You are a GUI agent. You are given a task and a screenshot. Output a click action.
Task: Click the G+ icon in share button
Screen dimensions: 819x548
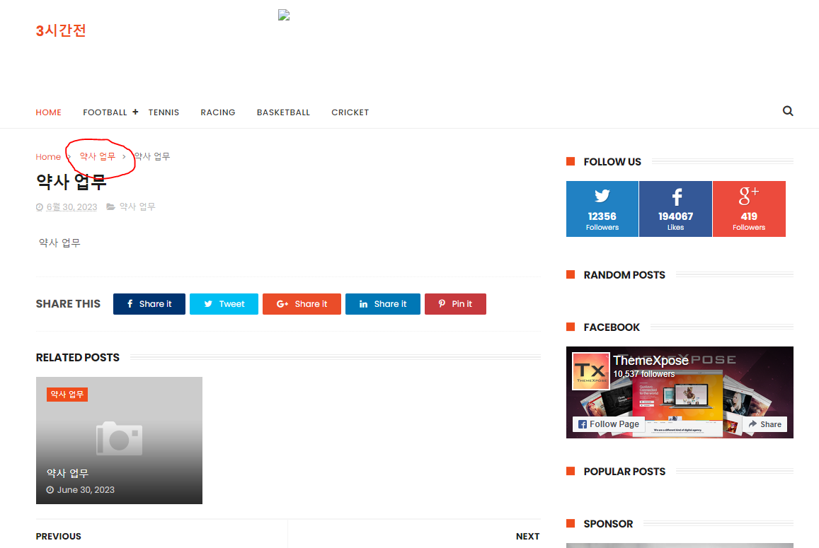pos(282,304)
